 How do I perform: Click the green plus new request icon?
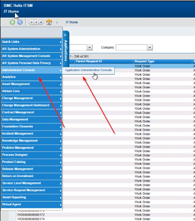(x=12, y=22)
